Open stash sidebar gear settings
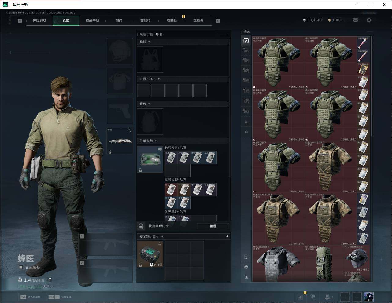The width and height of the screenshot is (392, 303). point(246,132)
